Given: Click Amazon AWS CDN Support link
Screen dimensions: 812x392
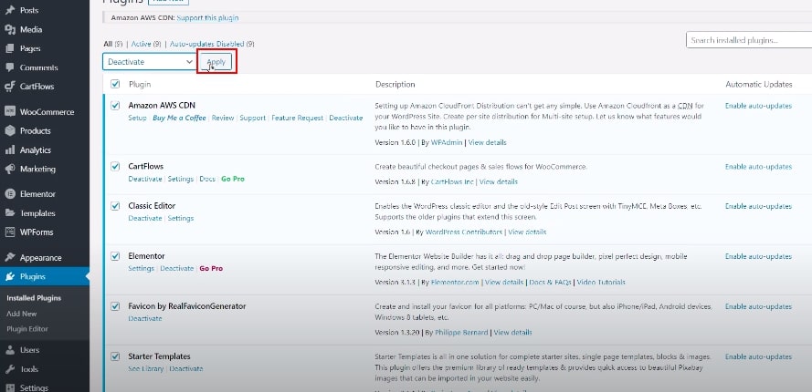Looking at the screenshot, I should [253, 118].
